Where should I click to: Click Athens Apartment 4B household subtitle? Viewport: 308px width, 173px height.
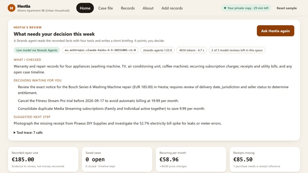coord(44,11)
